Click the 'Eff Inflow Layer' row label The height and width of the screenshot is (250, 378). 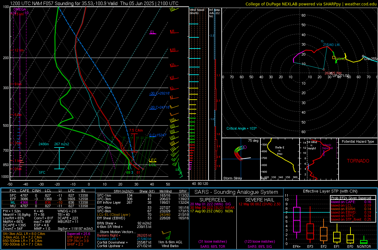click(x=109, y=202)
